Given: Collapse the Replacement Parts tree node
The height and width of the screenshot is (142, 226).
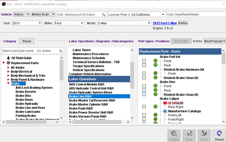Looking at the screenshot, I should click(4, 63).
